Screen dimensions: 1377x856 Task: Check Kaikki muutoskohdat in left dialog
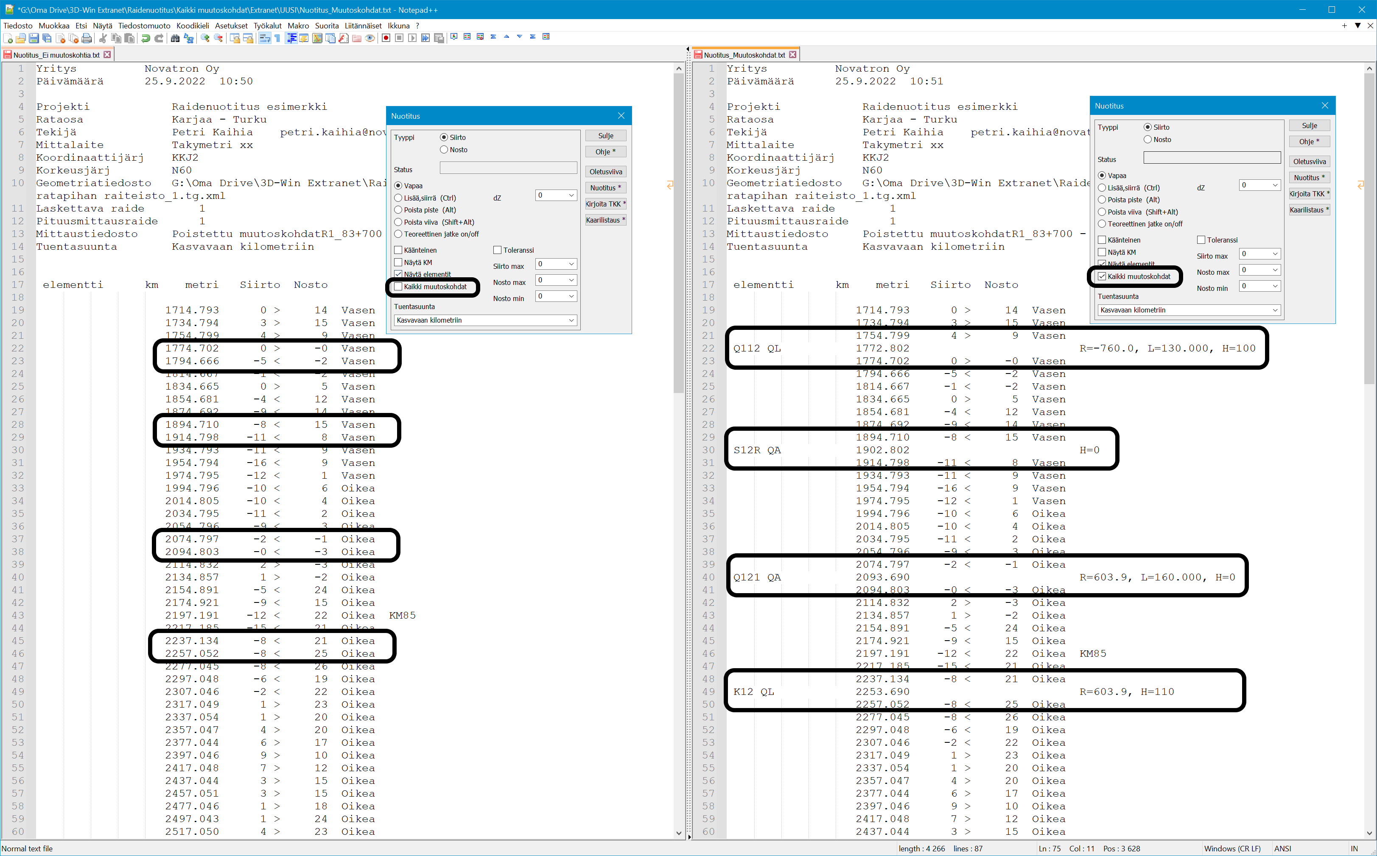pos(398,287)
